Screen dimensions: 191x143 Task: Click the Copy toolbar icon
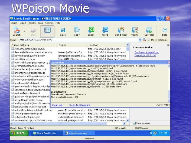(77, 31)
